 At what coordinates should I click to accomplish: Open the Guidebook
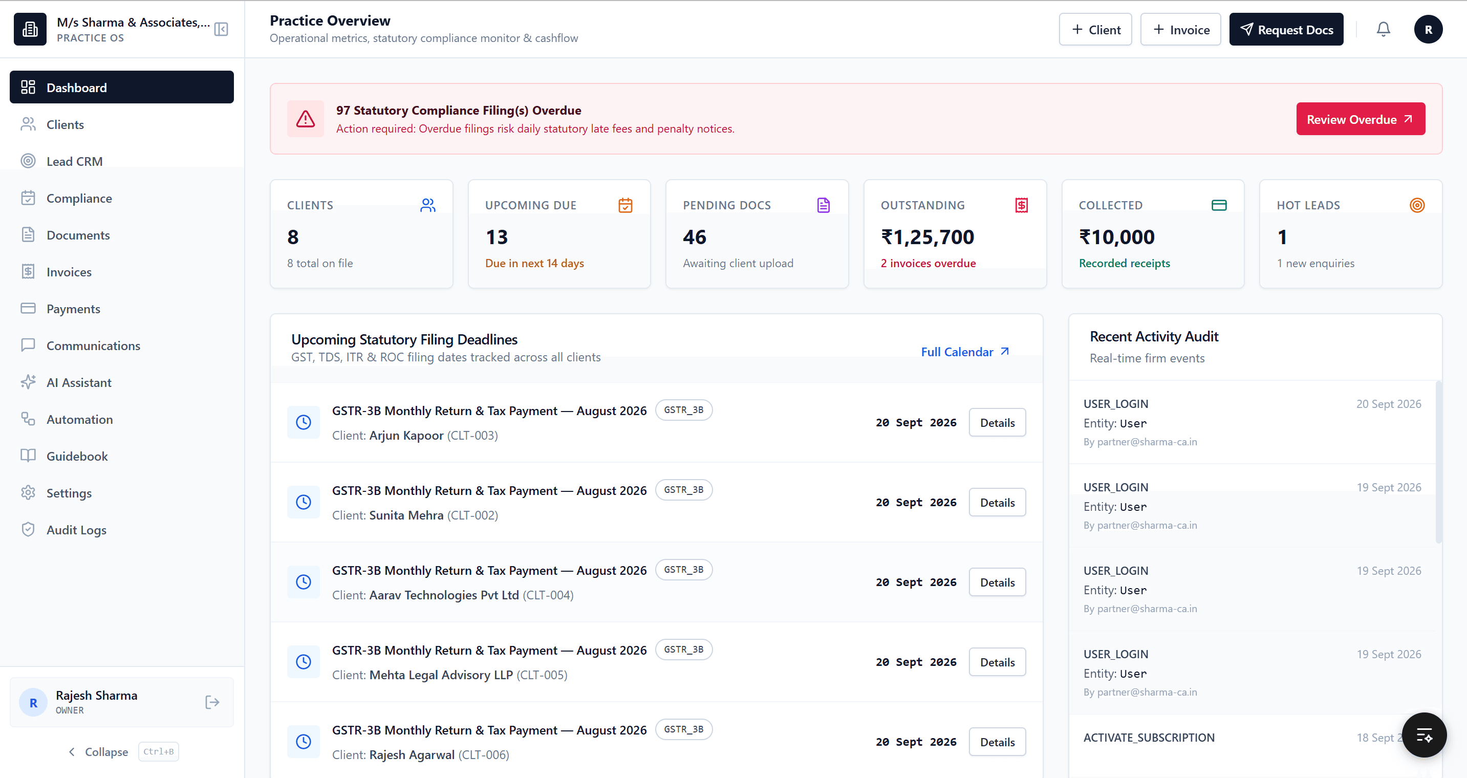pyautogui.click(x=121, y=456)
